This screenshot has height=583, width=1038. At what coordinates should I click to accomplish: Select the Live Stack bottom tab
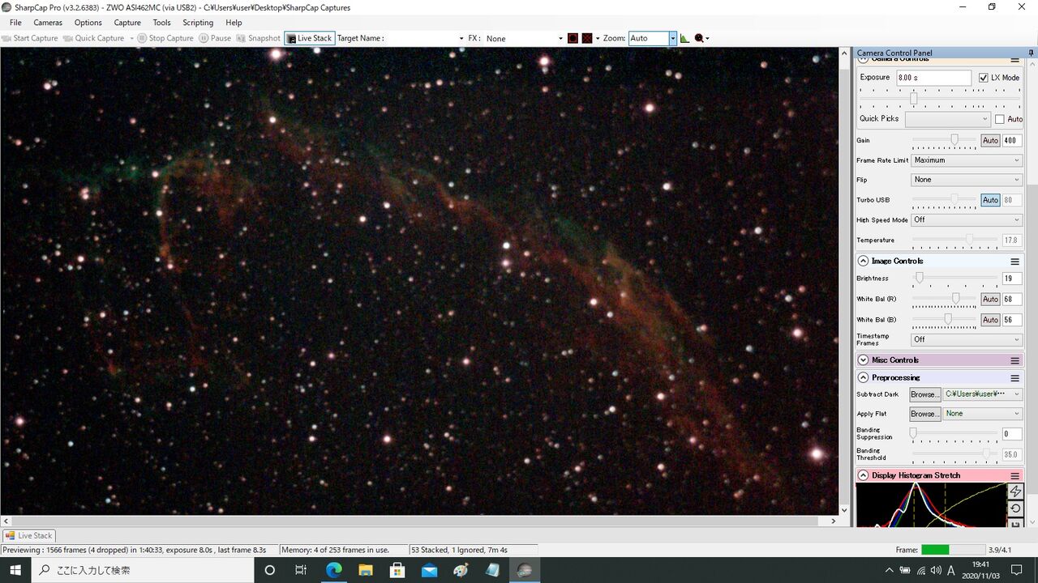29,535
